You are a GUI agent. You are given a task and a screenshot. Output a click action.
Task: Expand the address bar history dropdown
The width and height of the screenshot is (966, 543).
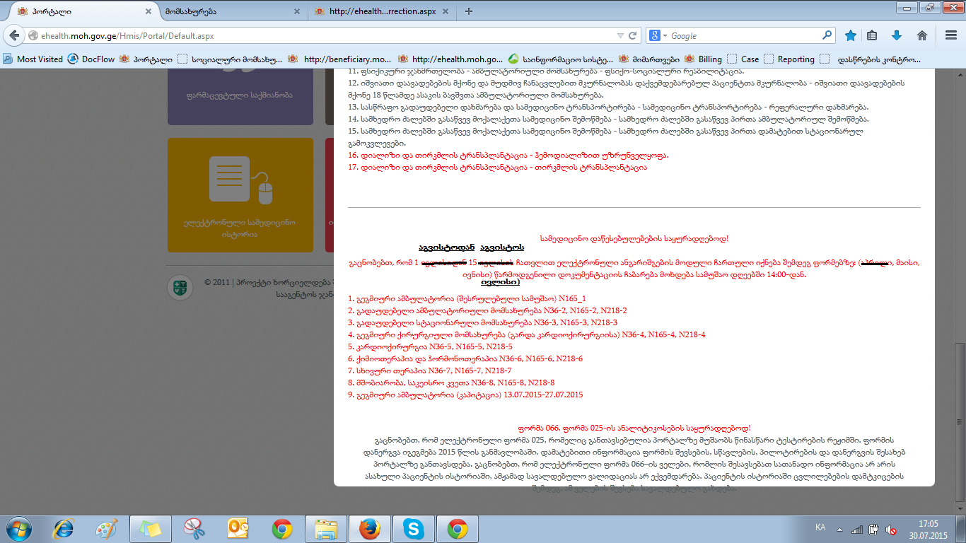(x=620, y=35)
